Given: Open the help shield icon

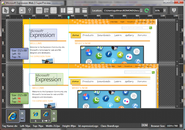Looking at the screenshot, I should click(174, 10).
